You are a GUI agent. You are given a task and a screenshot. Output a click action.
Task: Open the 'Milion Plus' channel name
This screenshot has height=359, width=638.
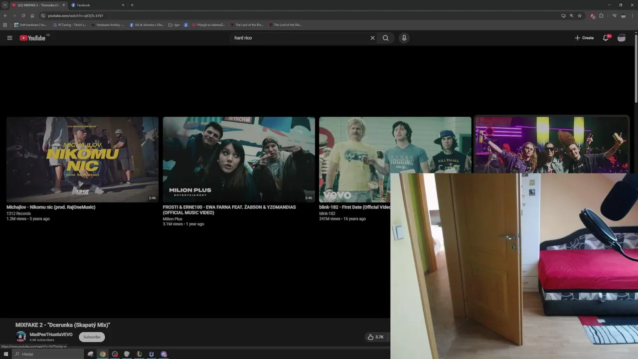pos(172,219)
